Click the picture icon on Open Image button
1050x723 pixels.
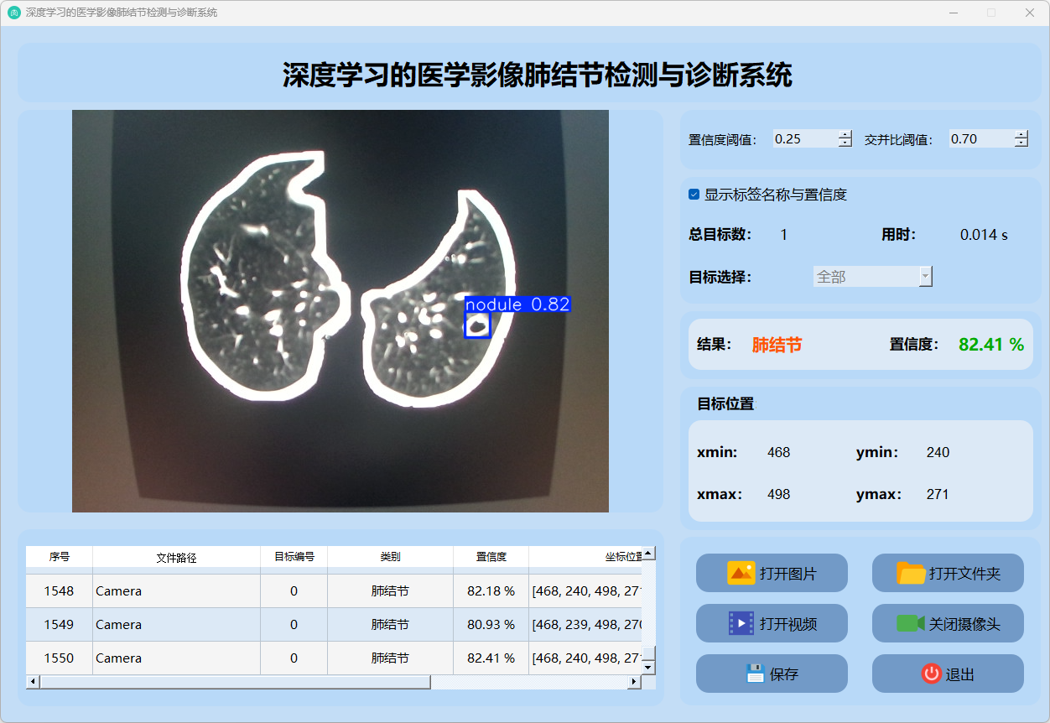[x=741, y=573]
